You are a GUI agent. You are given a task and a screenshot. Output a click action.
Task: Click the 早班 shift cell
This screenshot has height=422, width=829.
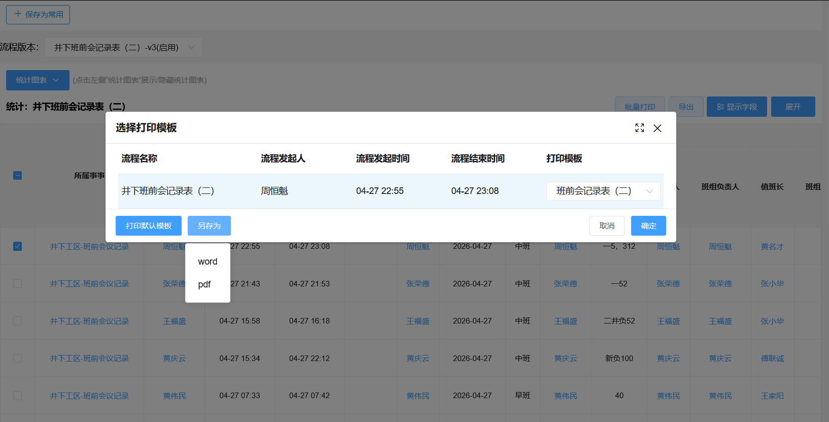(523, 396)
